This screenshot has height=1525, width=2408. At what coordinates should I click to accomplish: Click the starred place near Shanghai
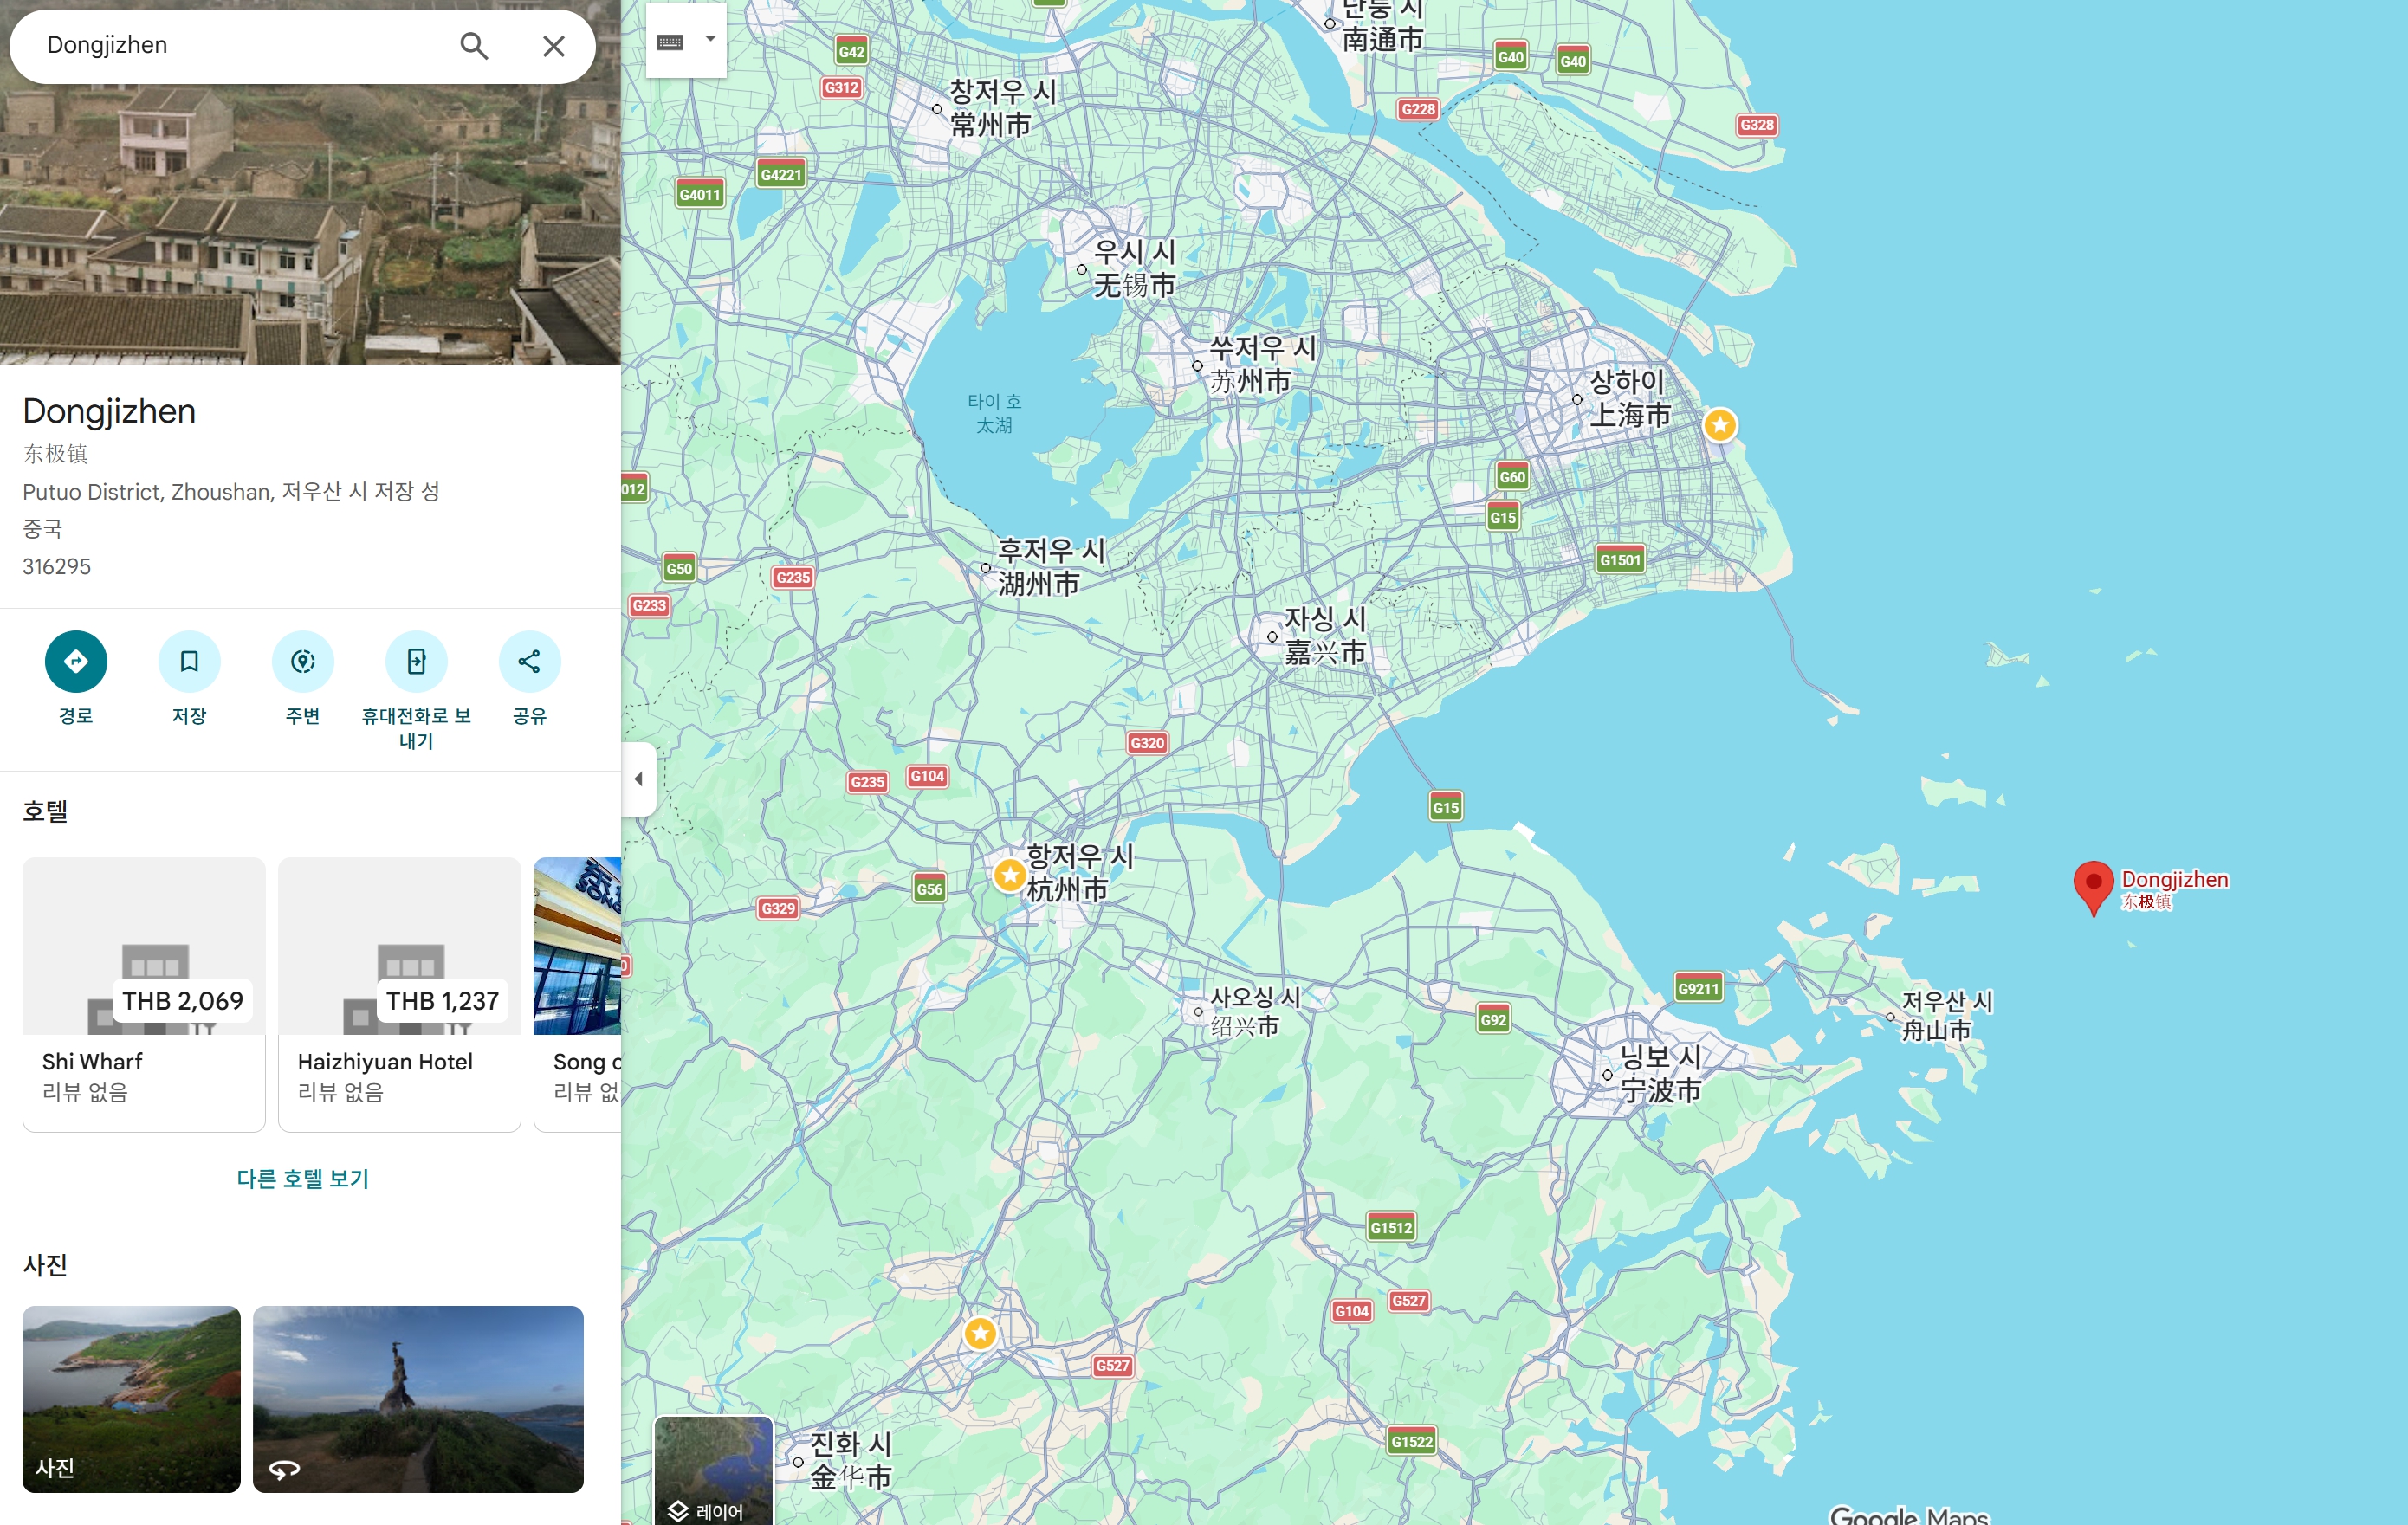(1719, 425)
